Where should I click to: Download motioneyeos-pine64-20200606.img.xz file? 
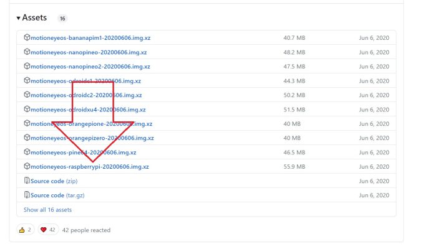point(84,153)
